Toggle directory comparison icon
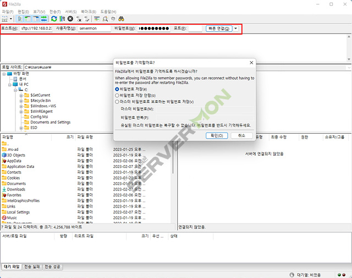352x278 pixels. point(105,19)
